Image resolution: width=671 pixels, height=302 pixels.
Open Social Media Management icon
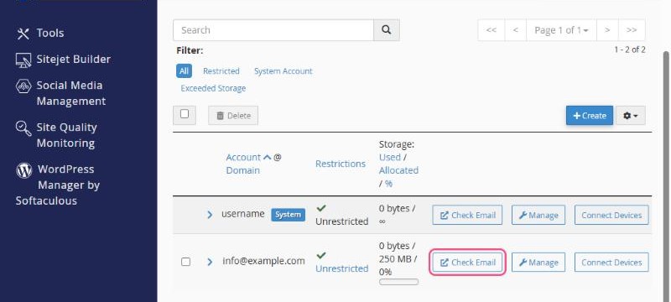pyautogui.click(x=23, y=86)
